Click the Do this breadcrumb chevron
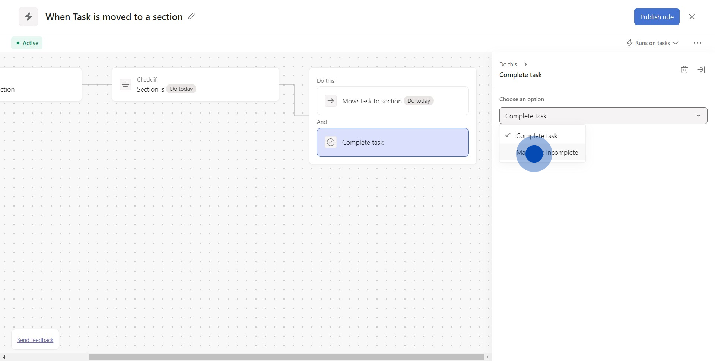Viewport: 715px width, 361px height. tap(525, 64)
